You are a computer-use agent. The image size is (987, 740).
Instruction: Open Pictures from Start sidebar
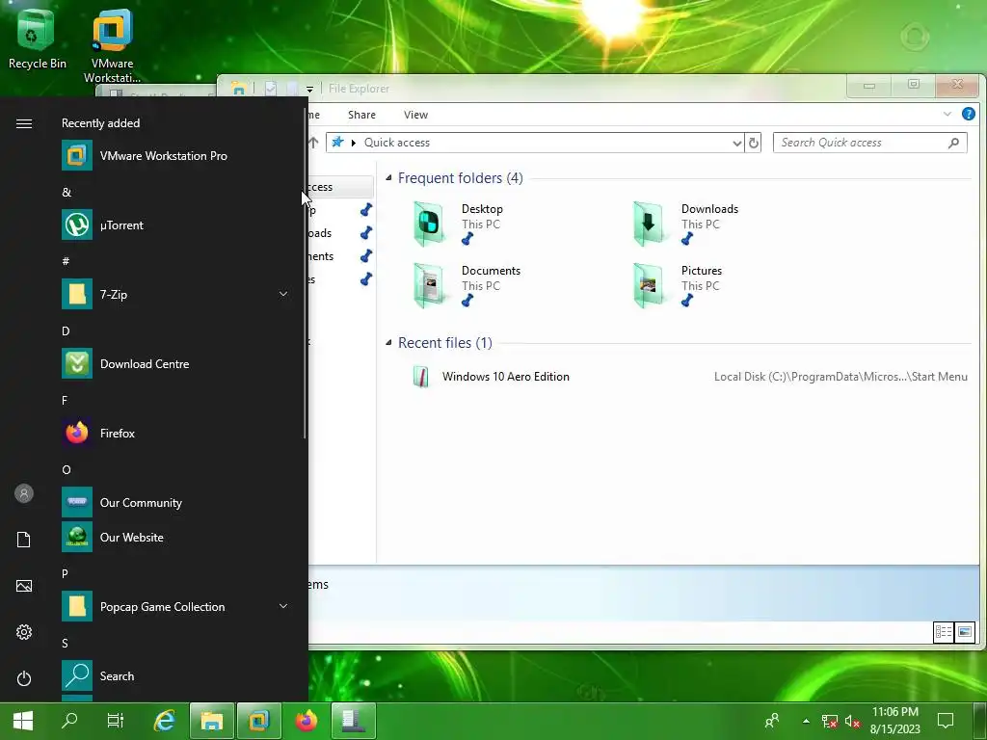(24, 586)
